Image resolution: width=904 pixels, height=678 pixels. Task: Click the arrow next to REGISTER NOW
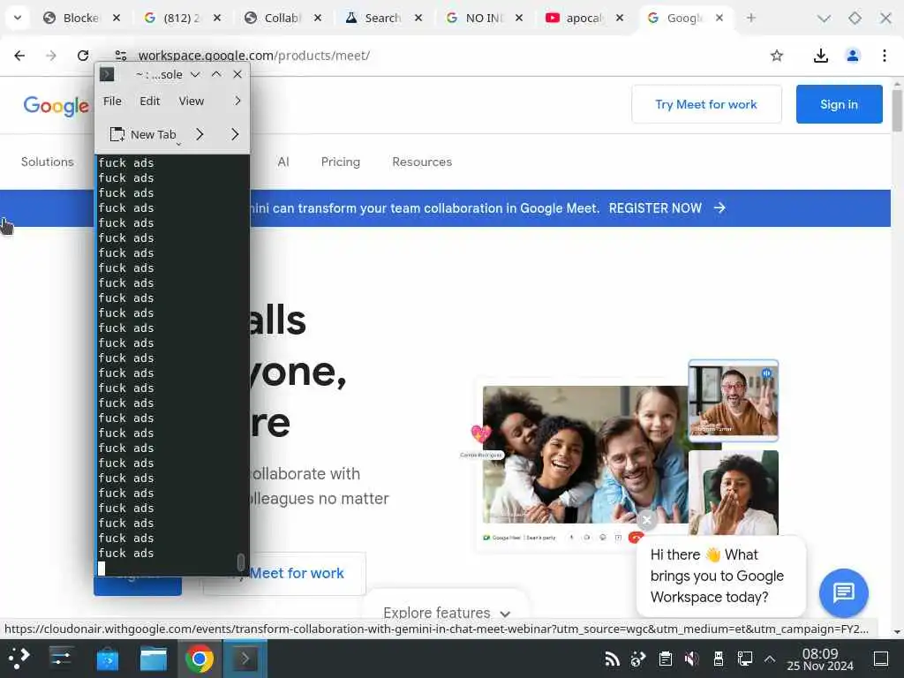pyautogui.click(x=719, y=208)
